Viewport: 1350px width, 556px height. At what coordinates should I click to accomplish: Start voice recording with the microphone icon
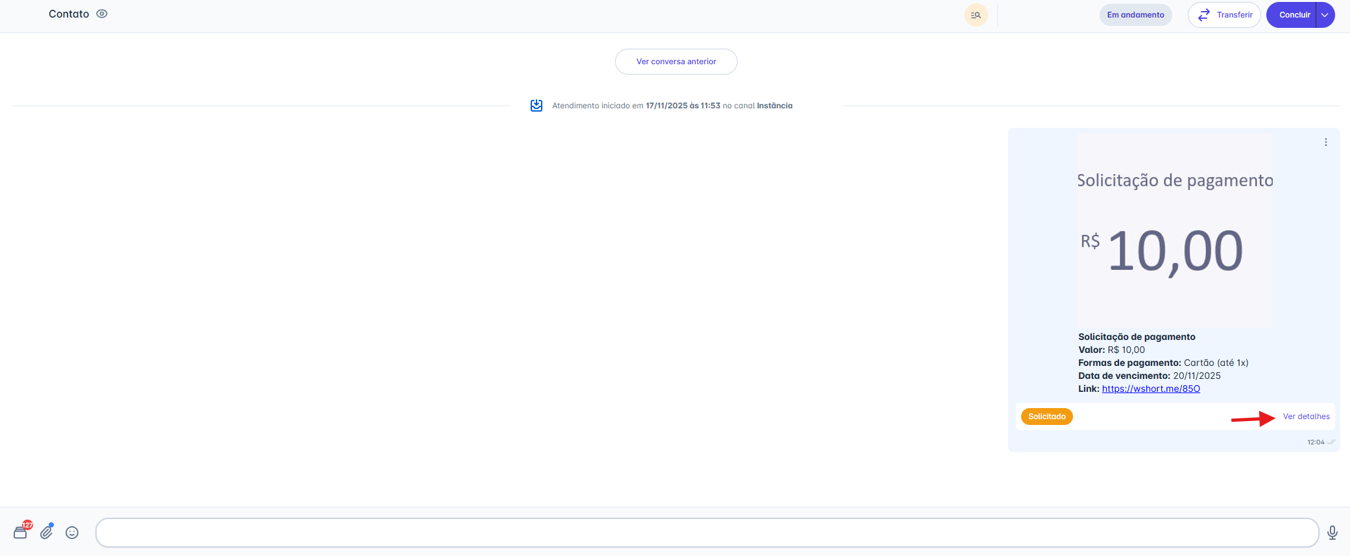(1332, 533)
